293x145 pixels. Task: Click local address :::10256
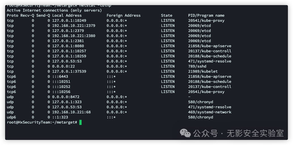pos(61,92)
